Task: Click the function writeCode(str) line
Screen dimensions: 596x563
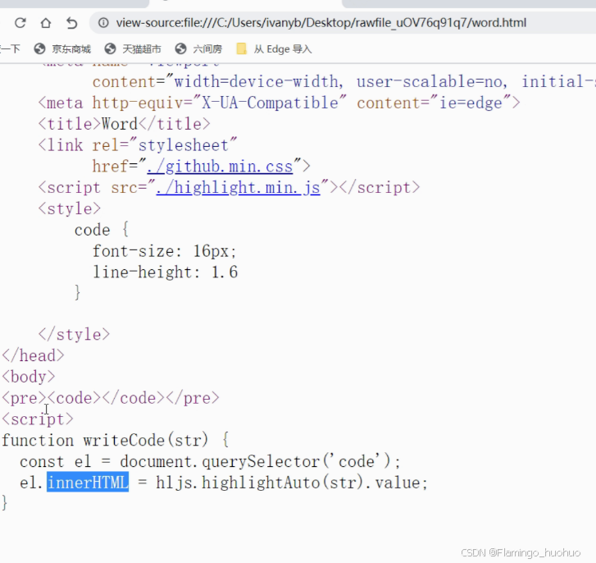Action: point(115,441)
